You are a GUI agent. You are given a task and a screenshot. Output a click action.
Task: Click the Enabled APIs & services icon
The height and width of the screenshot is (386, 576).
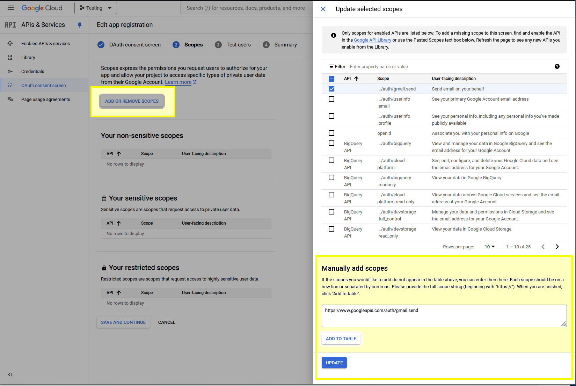(x=10, y=43)
